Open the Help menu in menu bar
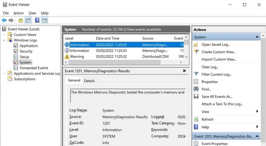Screen dimensions: 266x146 pyautogui.click(x=45, y=13)
